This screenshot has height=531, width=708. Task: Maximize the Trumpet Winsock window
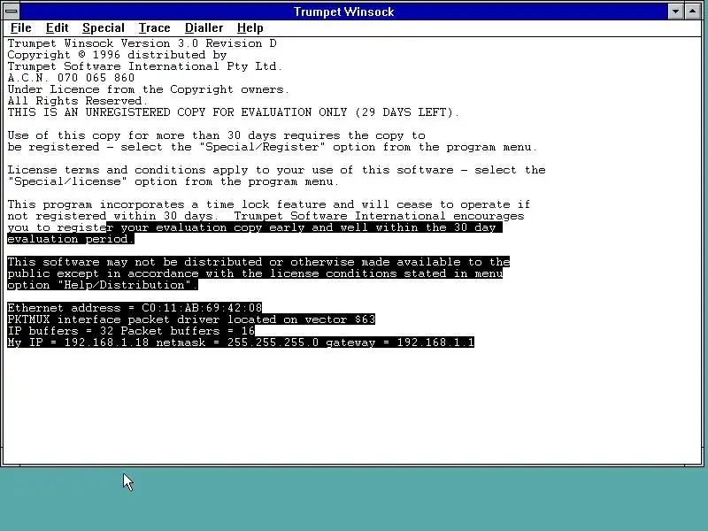click(693, 12)
